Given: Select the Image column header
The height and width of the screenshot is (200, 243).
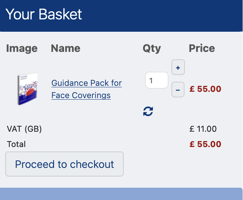Looking at the screenshot, I should point(22,48).
